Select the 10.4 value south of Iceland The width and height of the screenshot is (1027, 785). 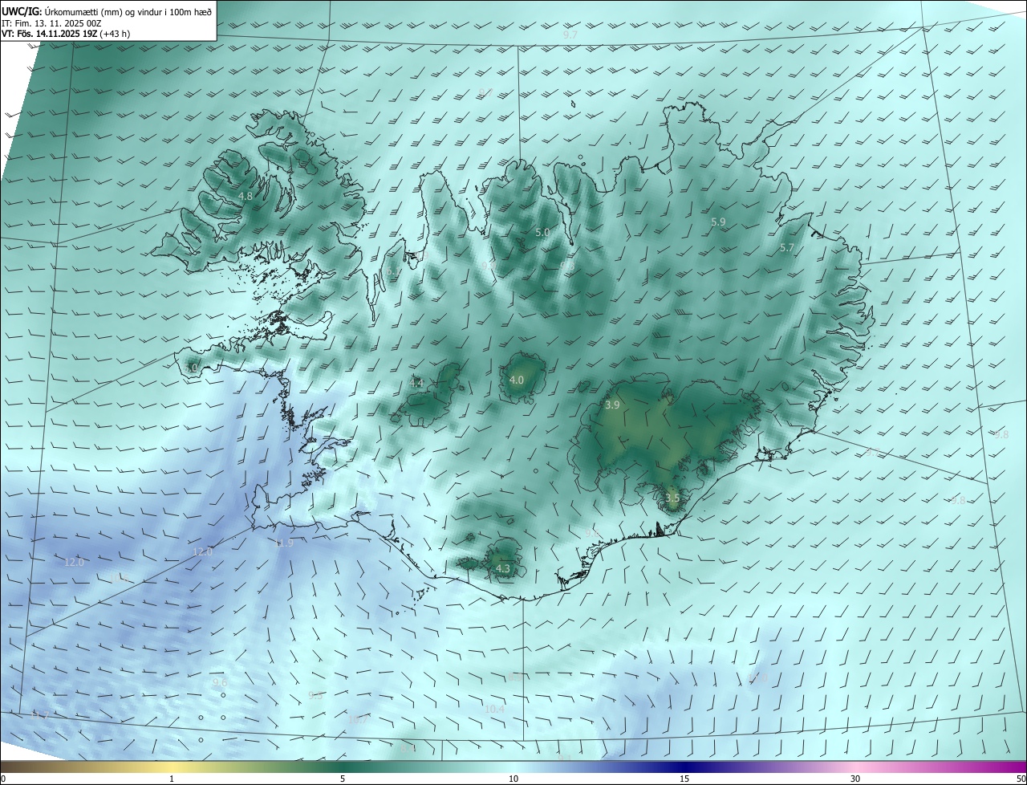[x=494, y=709]
